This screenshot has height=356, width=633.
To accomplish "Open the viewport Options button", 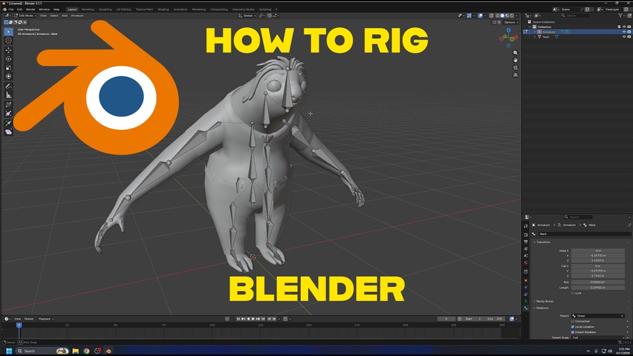I will (510, 22).
